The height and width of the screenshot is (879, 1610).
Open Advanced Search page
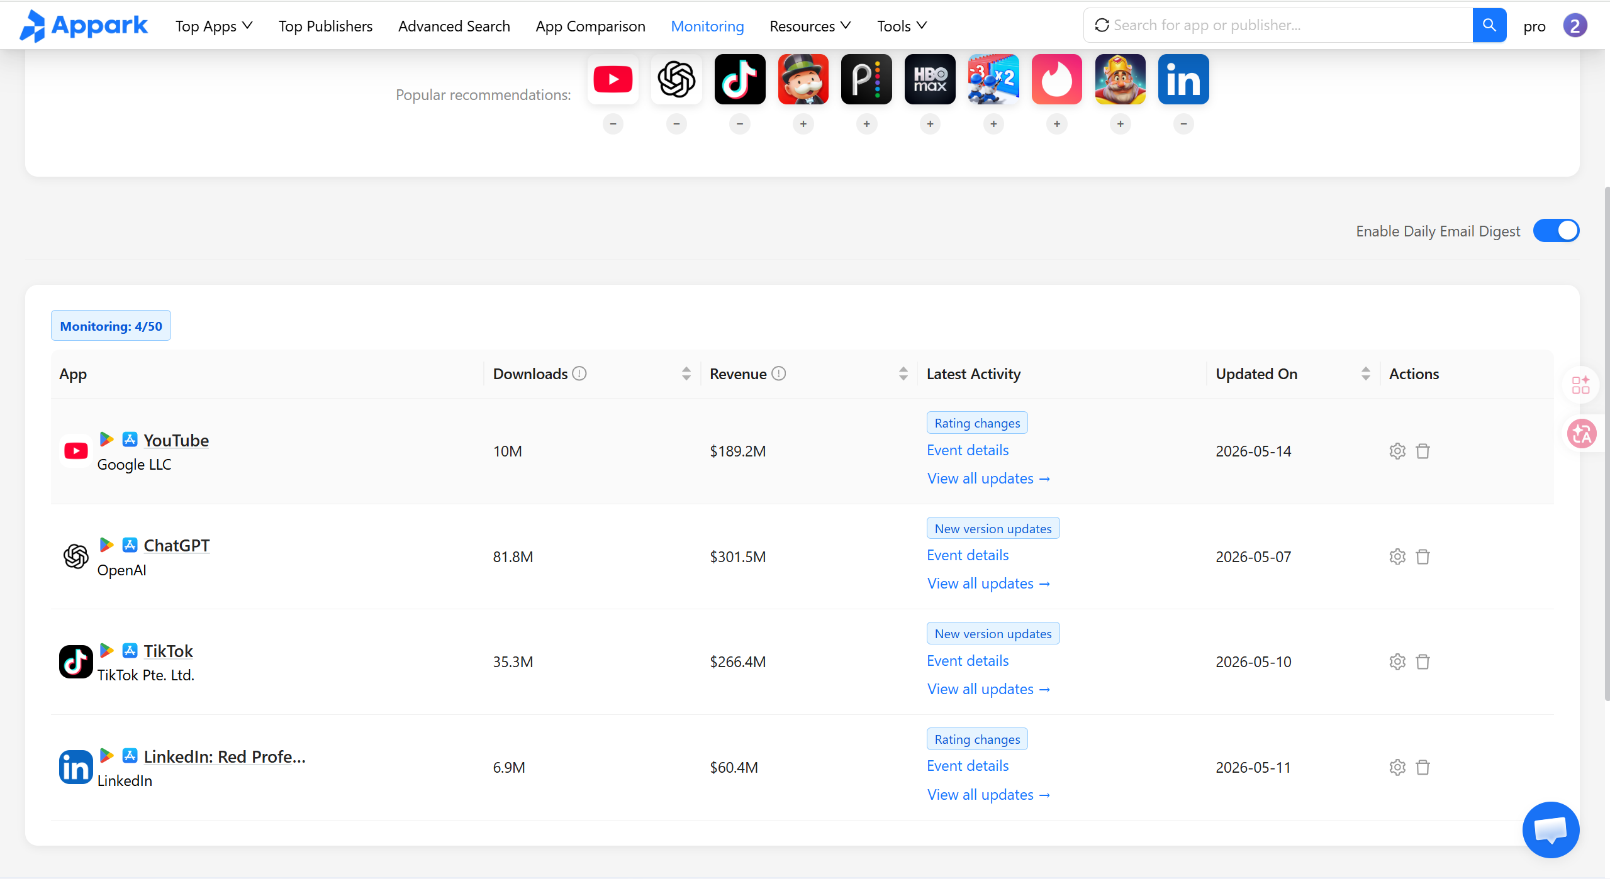coord(454,26)
